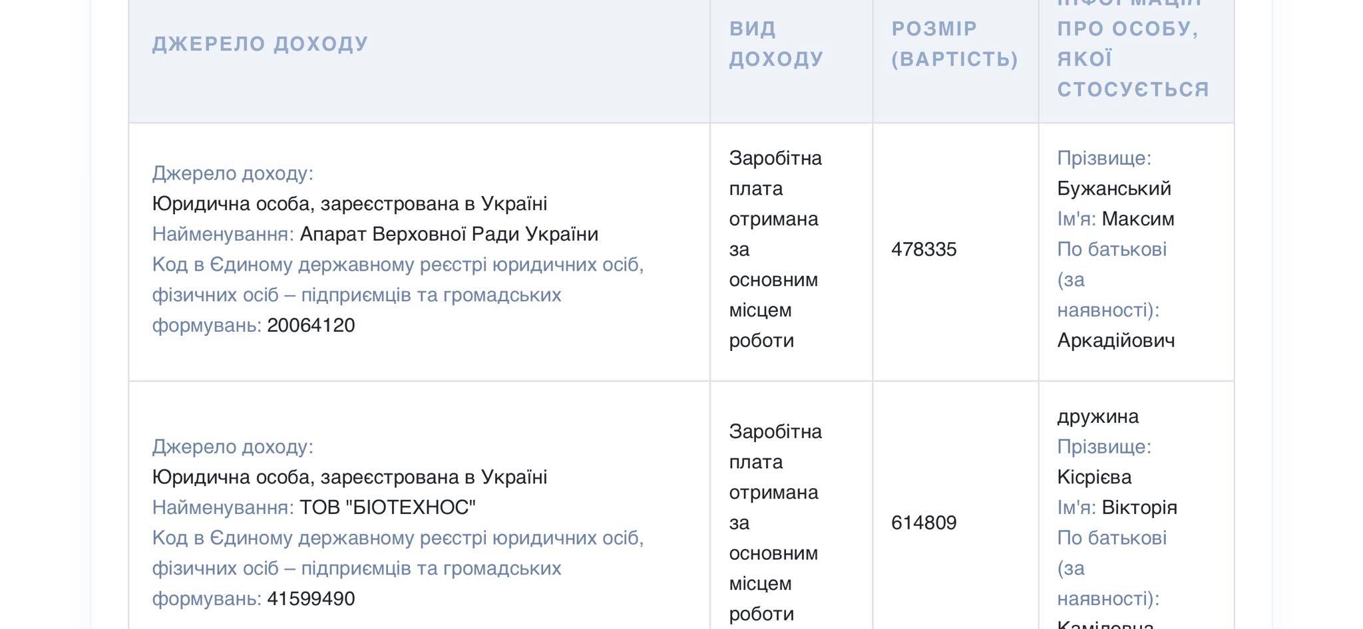
Task: Click the income amount 614809
Action: tap(924, 523)
